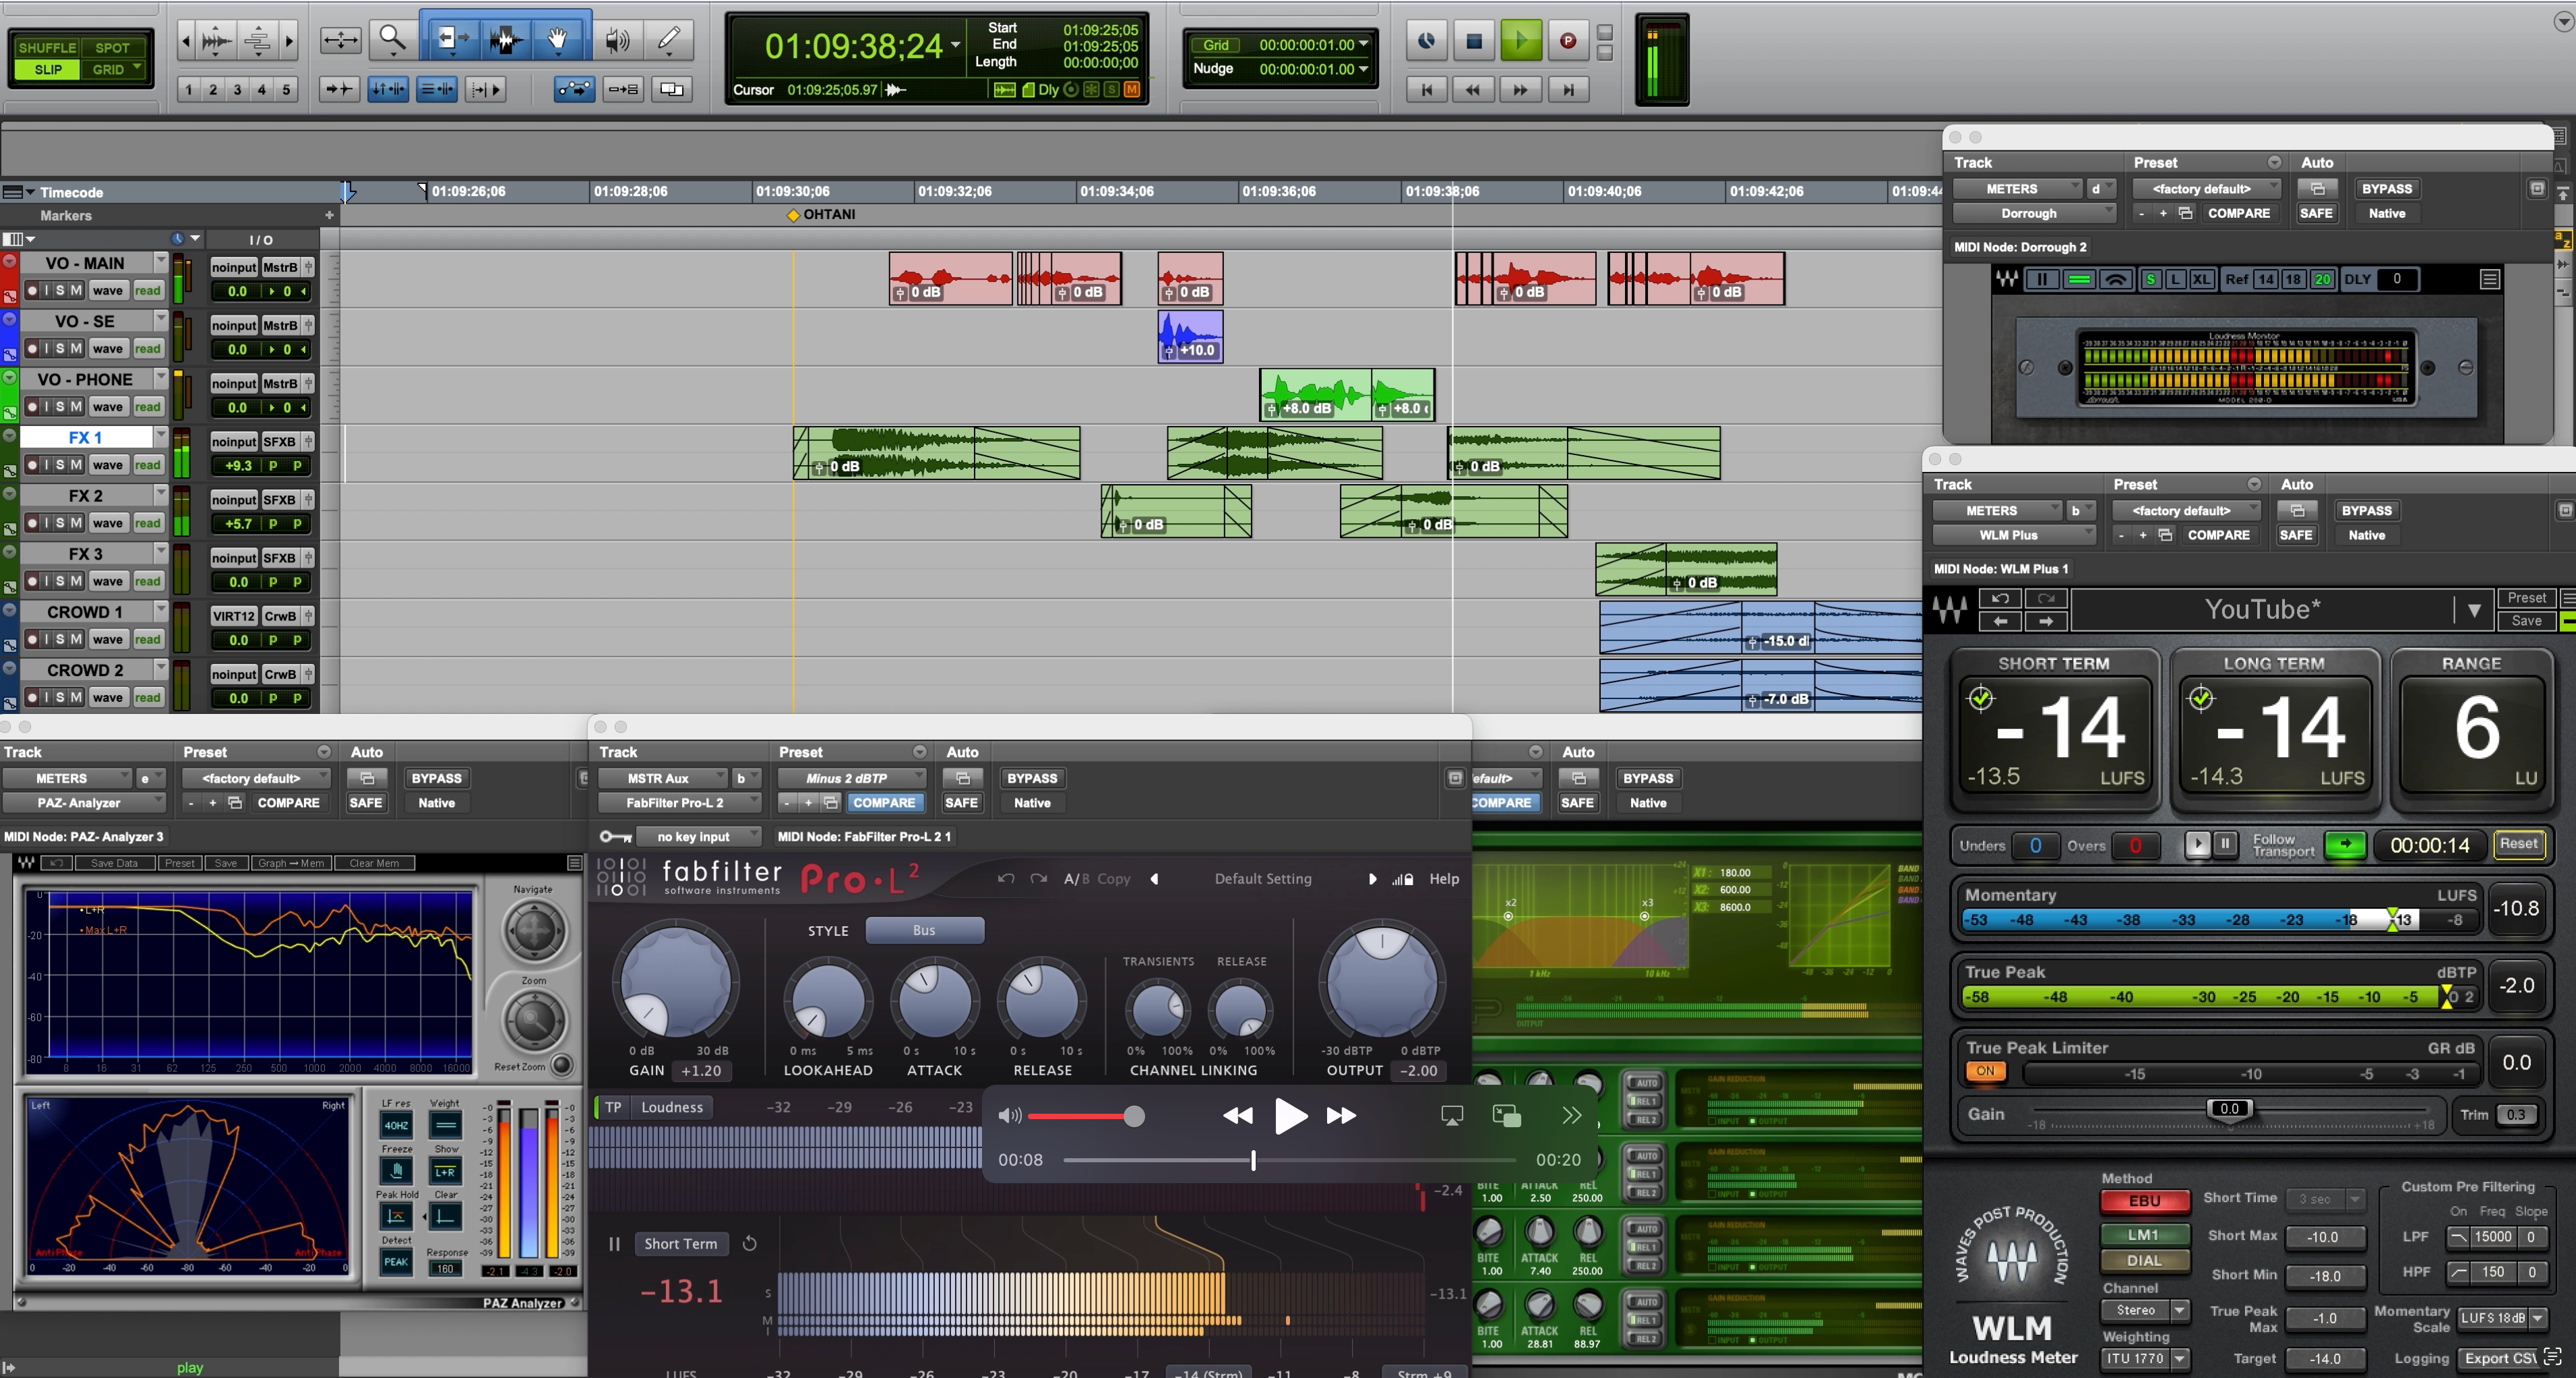Open Stereo channel dropdown in WLM
This screenshot has height=1378, width=2576.
(x=2145, y=1310)
